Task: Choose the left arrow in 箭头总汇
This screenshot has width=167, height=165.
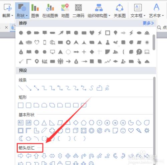Action: pyautogui.click(x=28, y=156)
